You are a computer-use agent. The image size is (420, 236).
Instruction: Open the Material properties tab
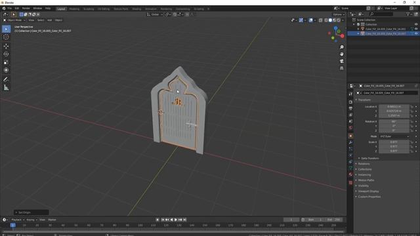click(350, 174)
